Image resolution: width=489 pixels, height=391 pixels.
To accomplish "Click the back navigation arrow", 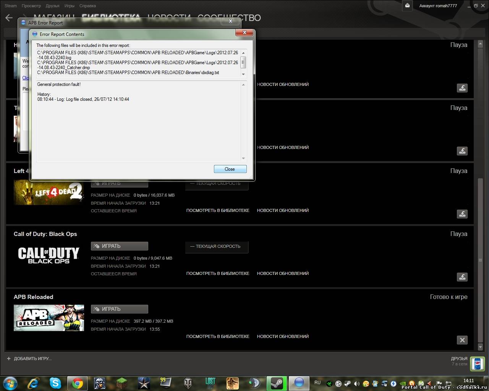I will pyautogui.click(x=9, y=18).
